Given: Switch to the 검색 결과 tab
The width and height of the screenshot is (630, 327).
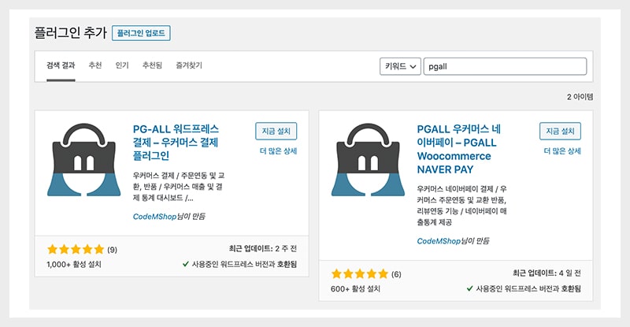Looking at the screenshot, I should [61, 66].
